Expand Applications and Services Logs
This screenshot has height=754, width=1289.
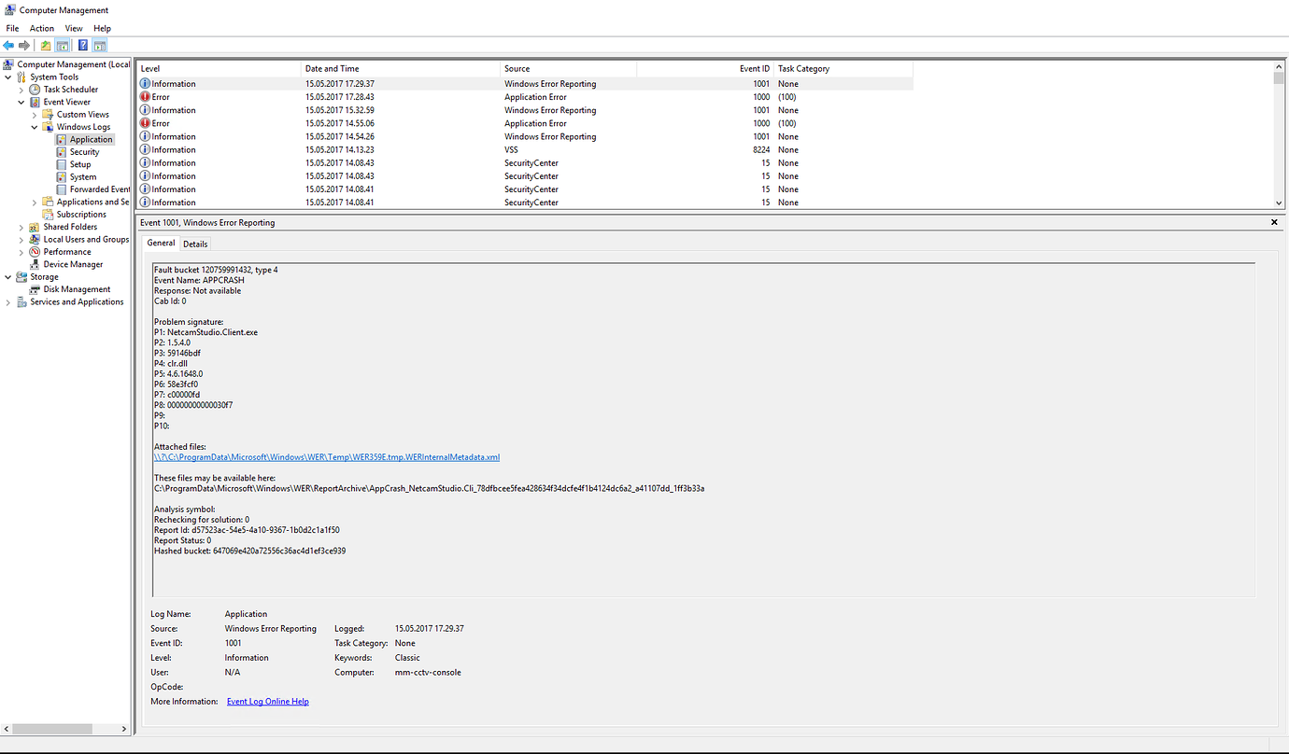35,201
